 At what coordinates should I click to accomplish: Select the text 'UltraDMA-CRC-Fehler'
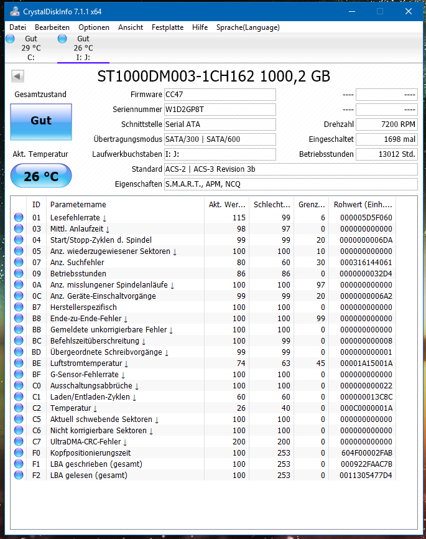[86, 442]
